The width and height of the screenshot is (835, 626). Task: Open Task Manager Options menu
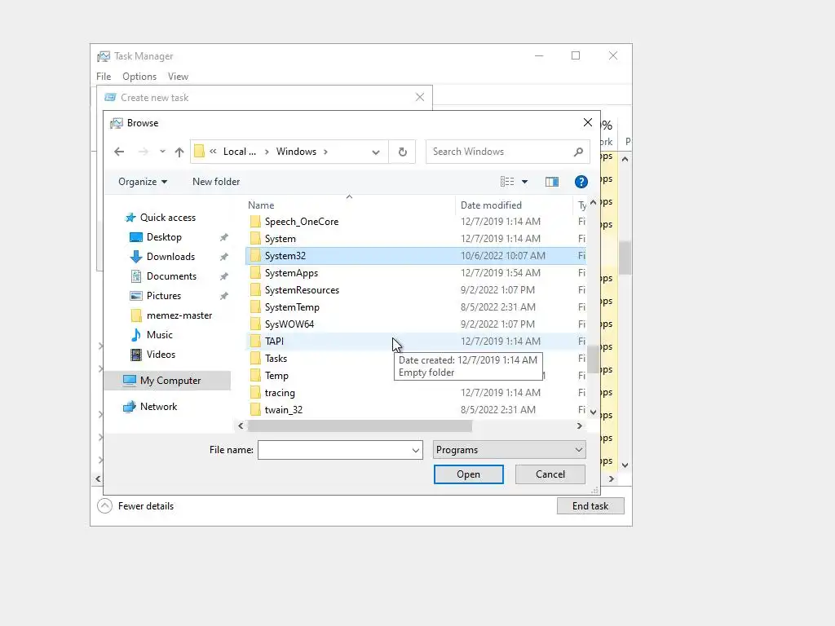(139, 77)
